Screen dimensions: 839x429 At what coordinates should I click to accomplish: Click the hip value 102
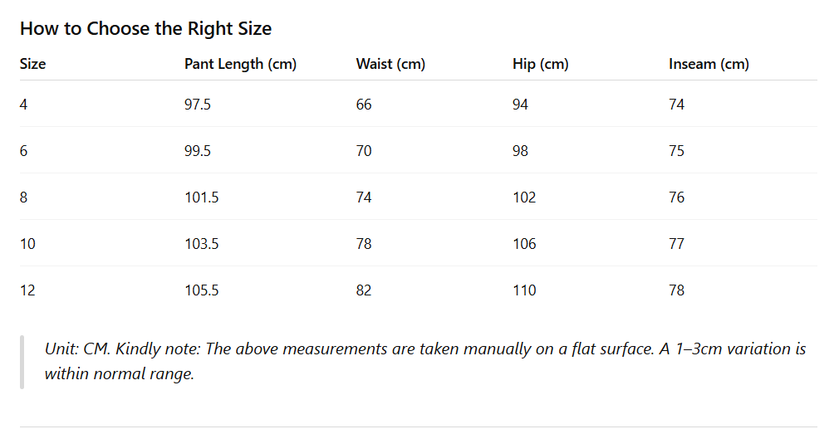[524, 197]
